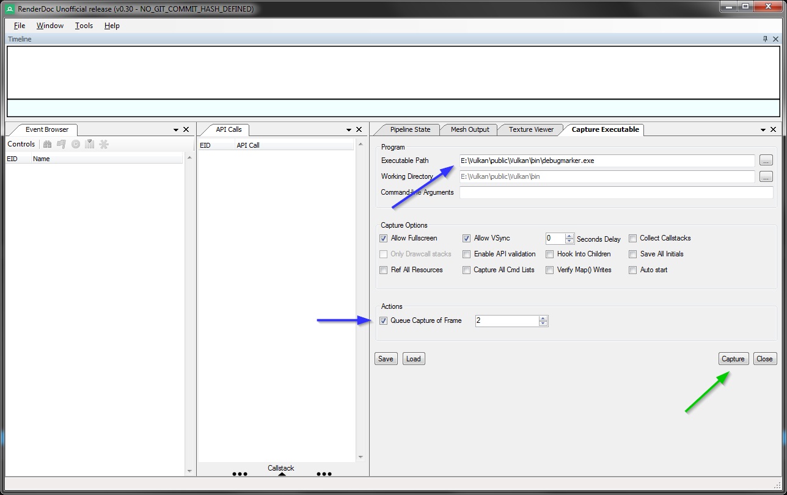Decrease queued capture frame number
This screenshot has height=495, width=787.
543,323
